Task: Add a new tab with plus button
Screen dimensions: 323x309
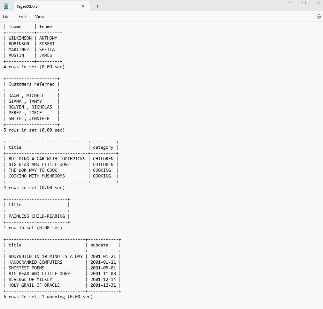Action: click(x=98, y=6)
